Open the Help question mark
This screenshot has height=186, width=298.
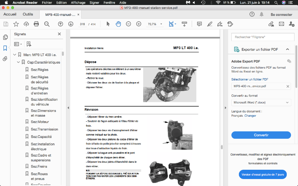(x=252, y=14)
